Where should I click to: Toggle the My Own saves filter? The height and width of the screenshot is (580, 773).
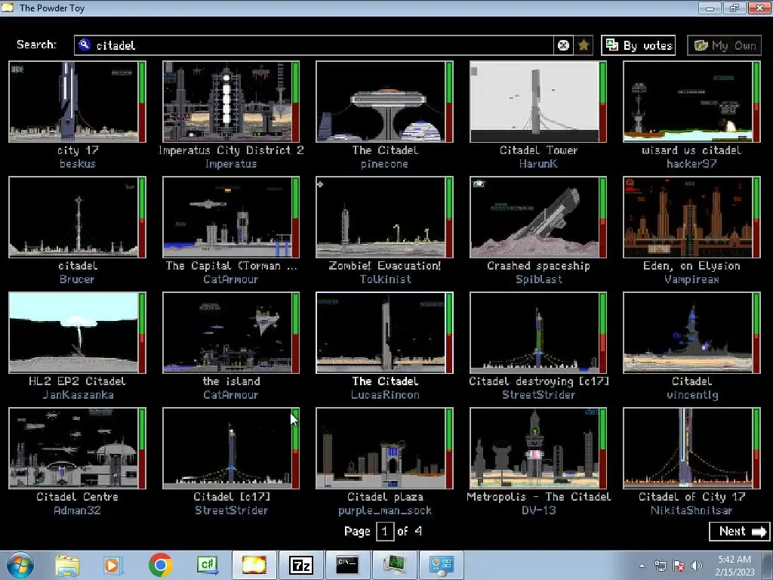pos(724,45)
